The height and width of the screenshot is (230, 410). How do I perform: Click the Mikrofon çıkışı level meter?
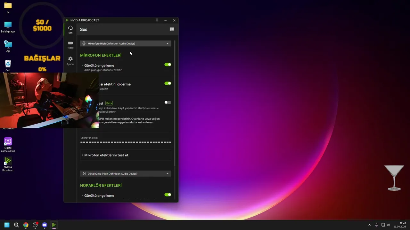[x=126, y=142]
